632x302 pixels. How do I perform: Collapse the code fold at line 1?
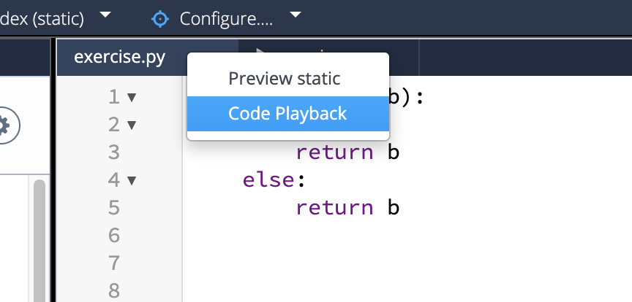point(132,97)
